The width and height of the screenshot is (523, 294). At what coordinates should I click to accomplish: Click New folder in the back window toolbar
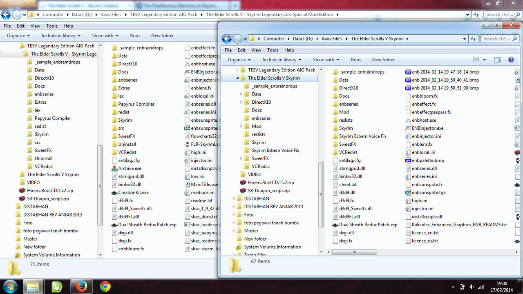click(162, 36)
